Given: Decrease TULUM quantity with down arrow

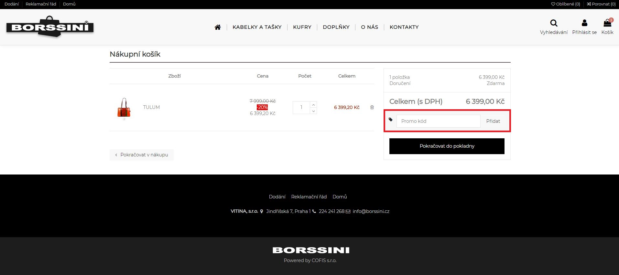Looking at the screenshot, I should (x=313, y=111).
